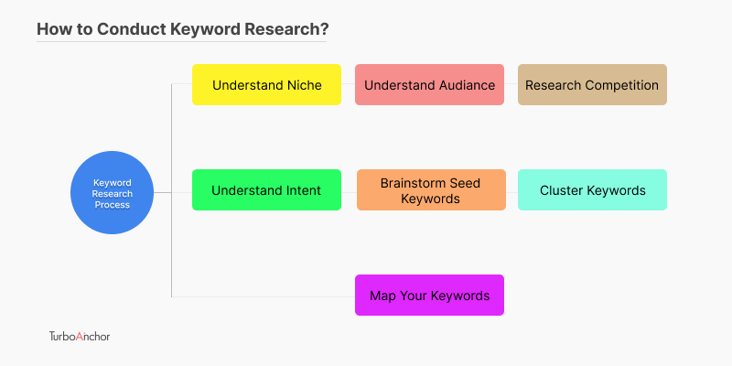Click the underline beneath the title heading
The image size is (732, 366).
181,41
